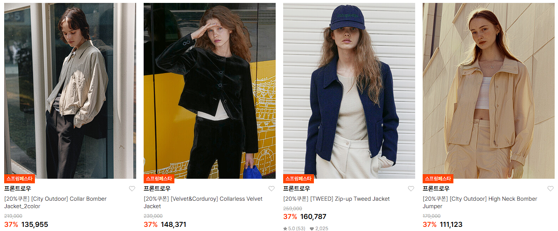Open the Collar Bomber Jacket product photo
This screenshot has width=558, height=231.
[70, 91]
